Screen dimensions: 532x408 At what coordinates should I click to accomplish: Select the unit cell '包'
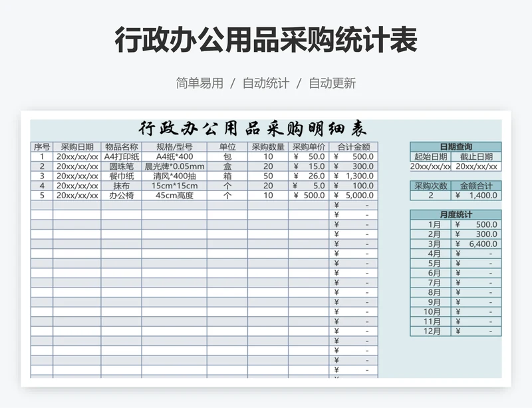click(227, 156)
